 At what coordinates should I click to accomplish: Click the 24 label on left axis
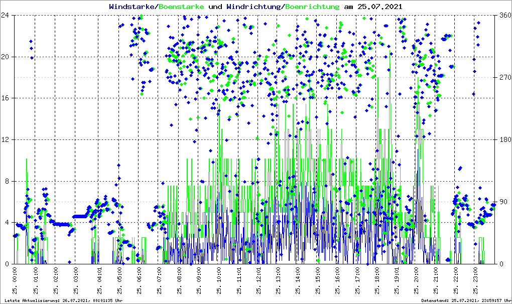[7, 15]
